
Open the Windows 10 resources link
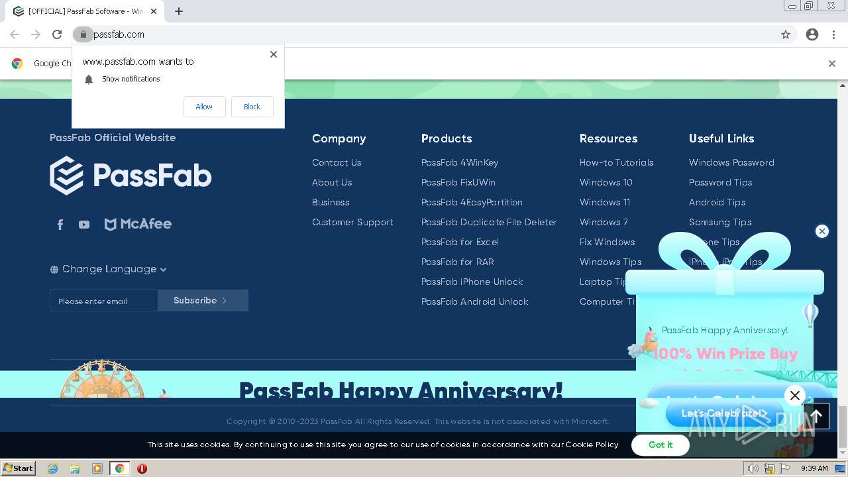click(606, 182)
